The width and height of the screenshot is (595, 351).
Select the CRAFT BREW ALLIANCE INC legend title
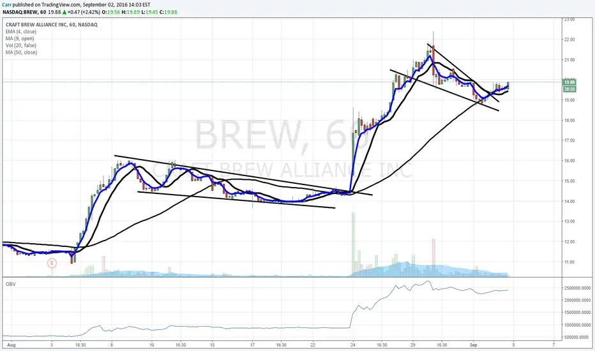52,25
